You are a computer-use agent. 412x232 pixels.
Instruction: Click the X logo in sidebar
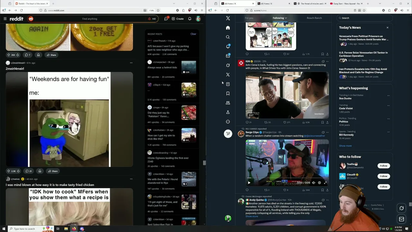228,18
